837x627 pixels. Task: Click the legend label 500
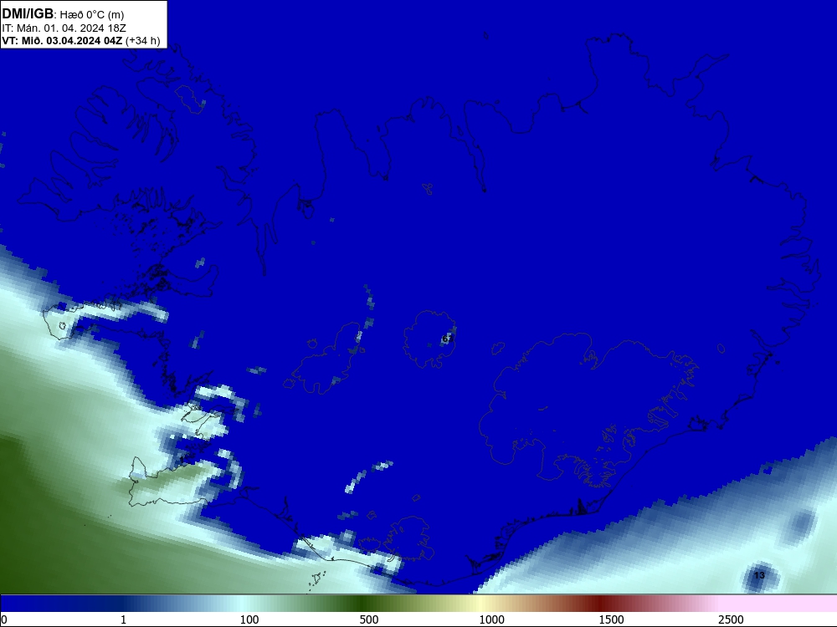coord(369,619)
